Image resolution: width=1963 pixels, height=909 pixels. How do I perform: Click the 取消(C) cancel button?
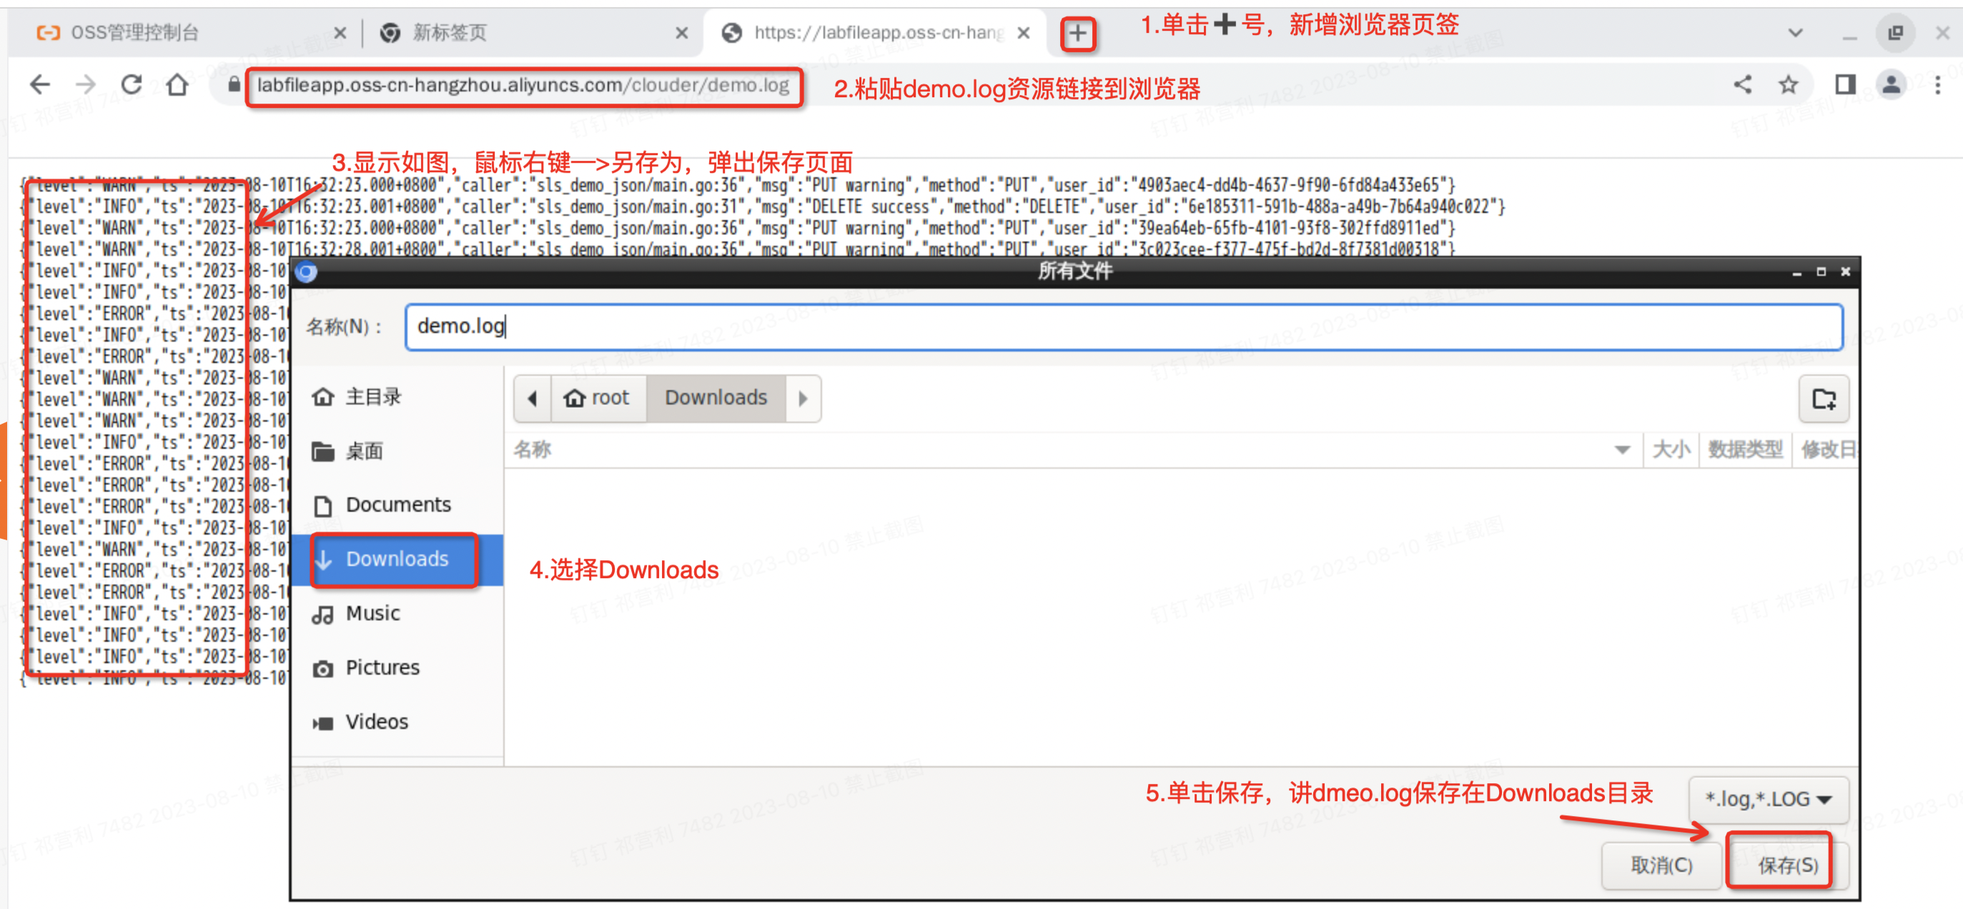[1661, 865]
